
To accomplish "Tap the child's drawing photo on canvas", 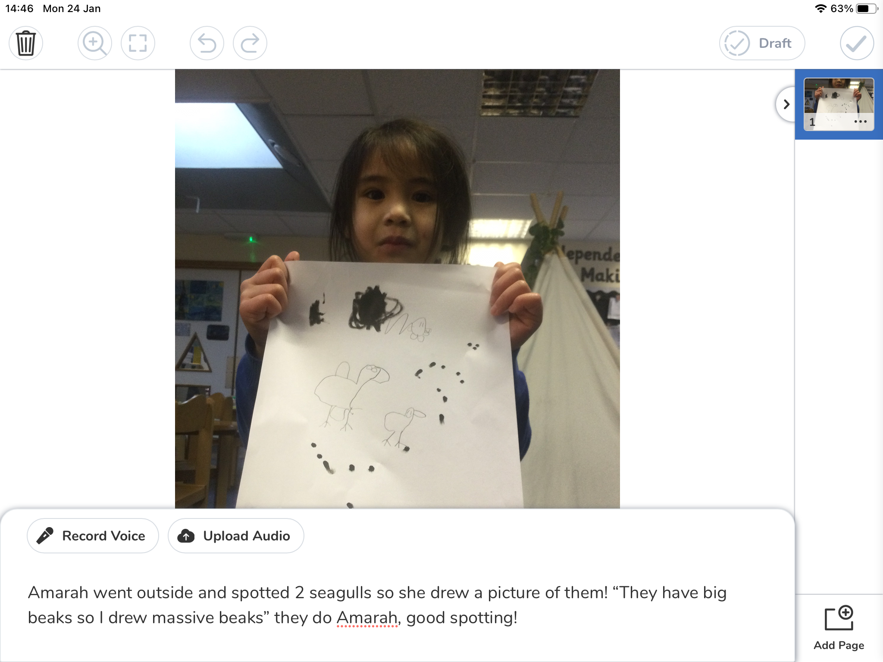I will tap(397, 289).
